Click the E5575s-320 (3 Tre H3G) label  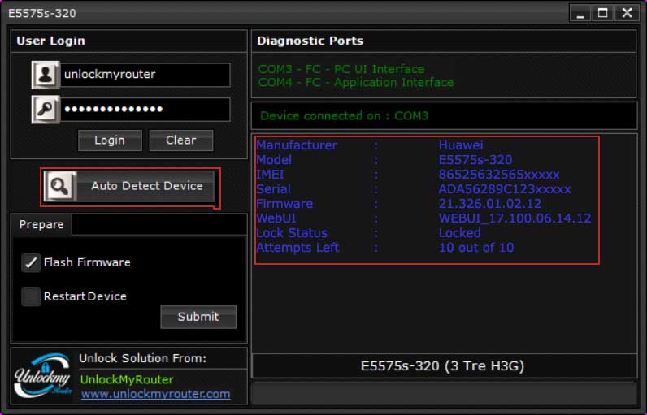(442, 366)
